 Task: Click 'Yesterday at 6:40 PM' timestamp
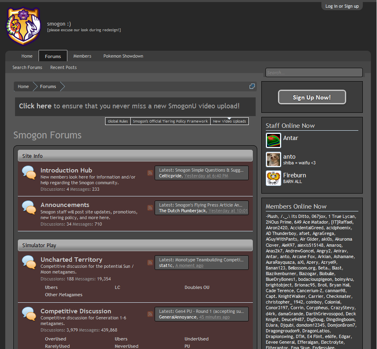[x=206, y=176]
